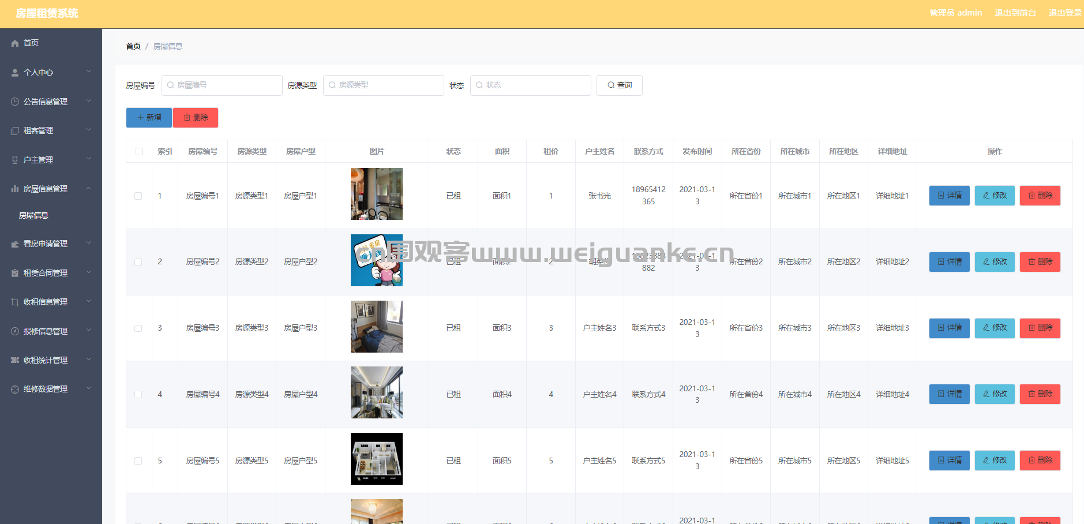Click the 户主管理 phone icon
Image resolution: width=1084 pixels, height=524 pixels.
(x=15, y=160)
